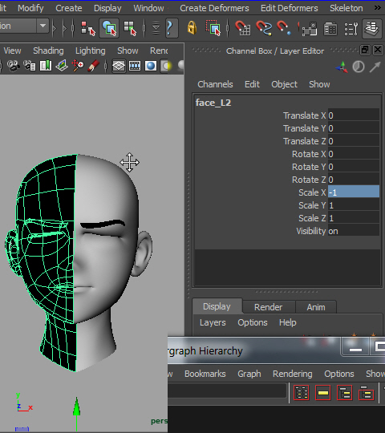385x433 pixels.
Task: Toggle the gate mask icon
Action: [x=166, y=66]
